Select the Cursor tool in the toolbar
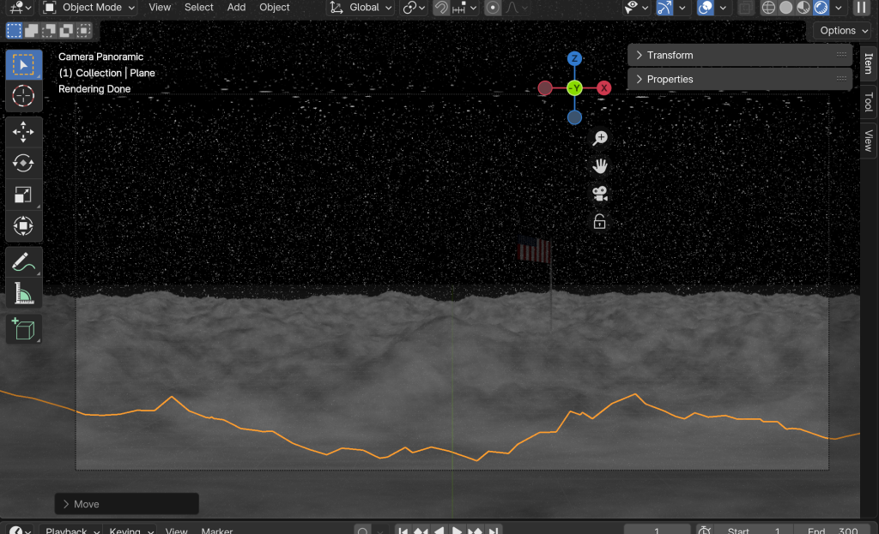This screenshot has width=879, height=534. point(23,95)
